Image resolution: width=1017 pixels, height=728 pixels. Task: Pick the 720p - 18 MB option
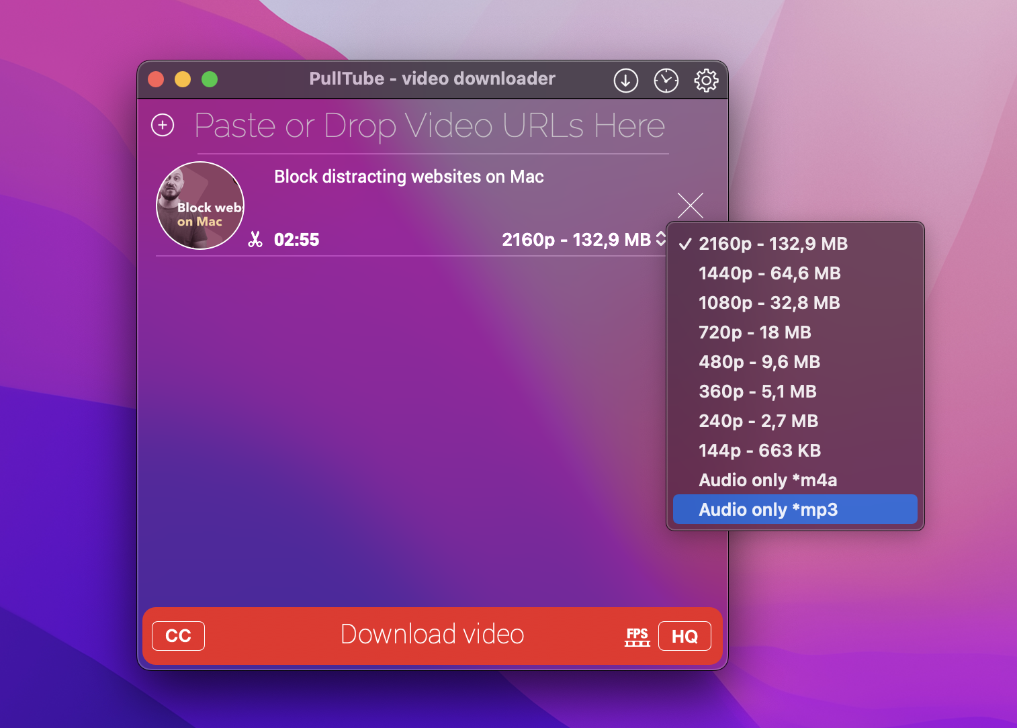tap(795, 332)
